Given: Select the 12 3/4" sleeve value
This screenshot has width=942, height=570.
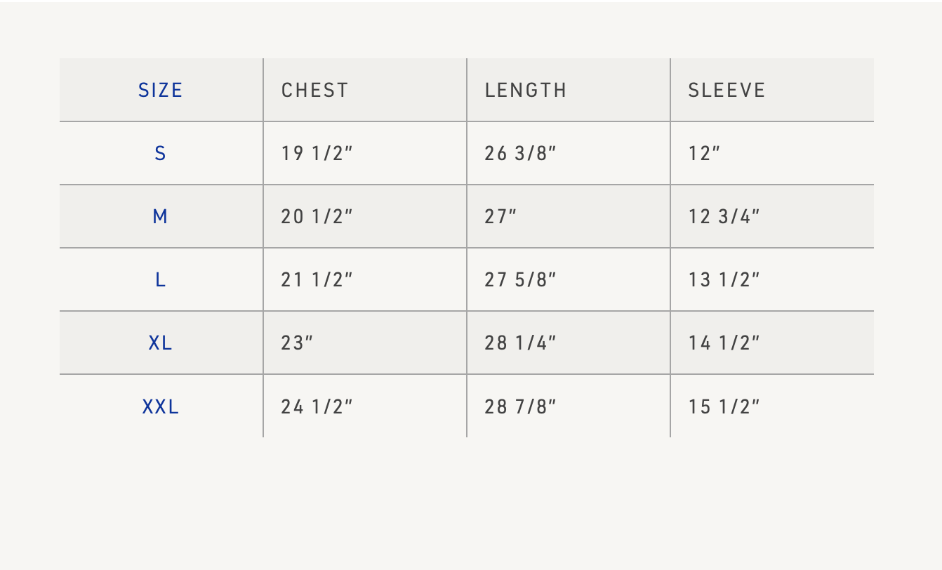Looking at the screenshot, I should pos(724,217).
